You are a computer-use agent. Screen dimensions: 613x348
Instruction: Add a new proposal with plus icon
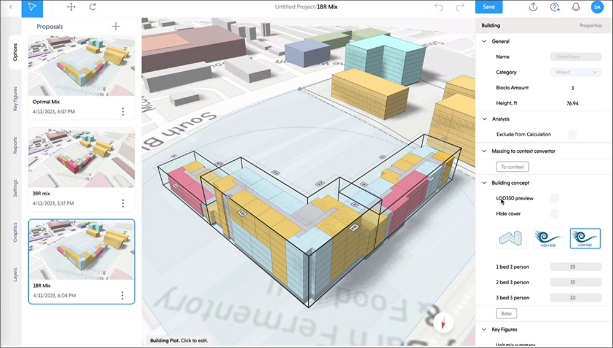click(116, 26)
